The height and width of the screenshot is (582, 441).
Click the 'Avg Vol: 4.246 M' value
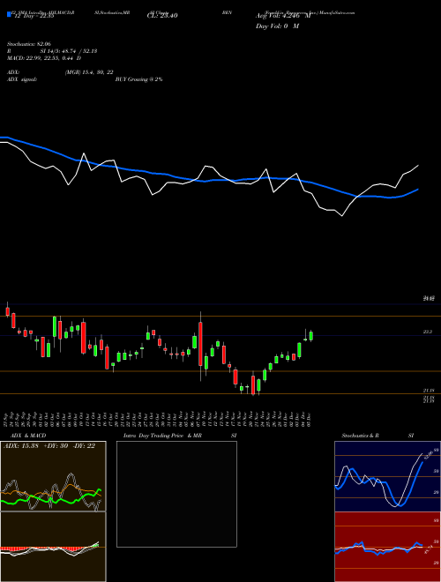click(x=283, y=16)
